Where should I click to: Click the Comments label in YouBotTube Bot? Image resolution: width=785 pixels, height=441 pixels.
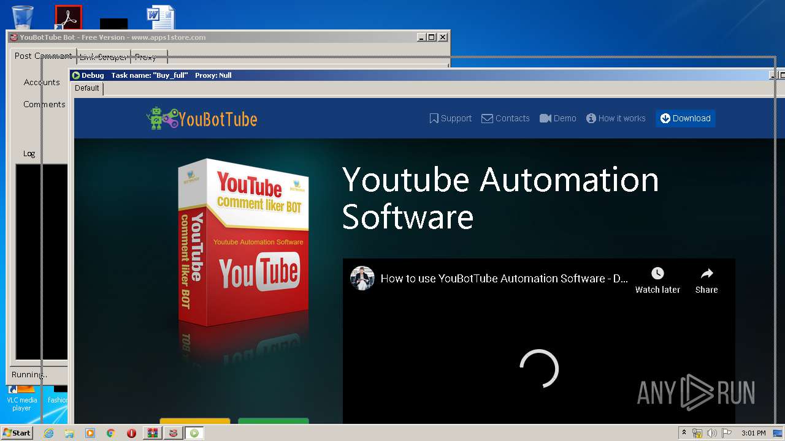point(44,104)
